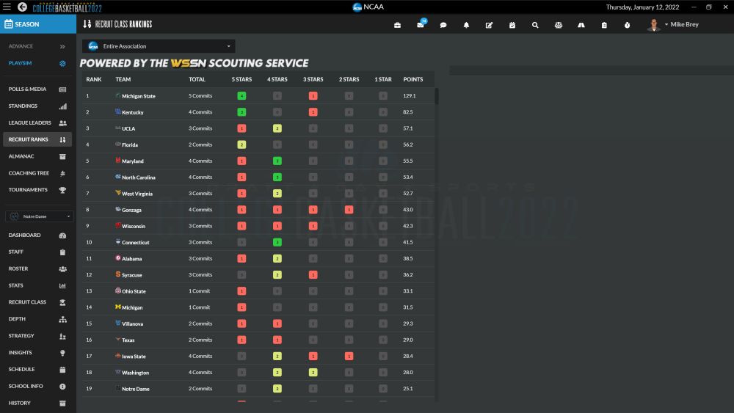Click the clipboard icon in top toolbar
The width and height of the screenshot is (734, 413).
604,25
